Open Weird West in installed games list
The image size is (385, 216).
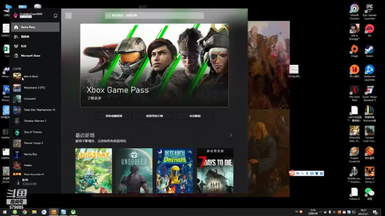pos(35,76)
